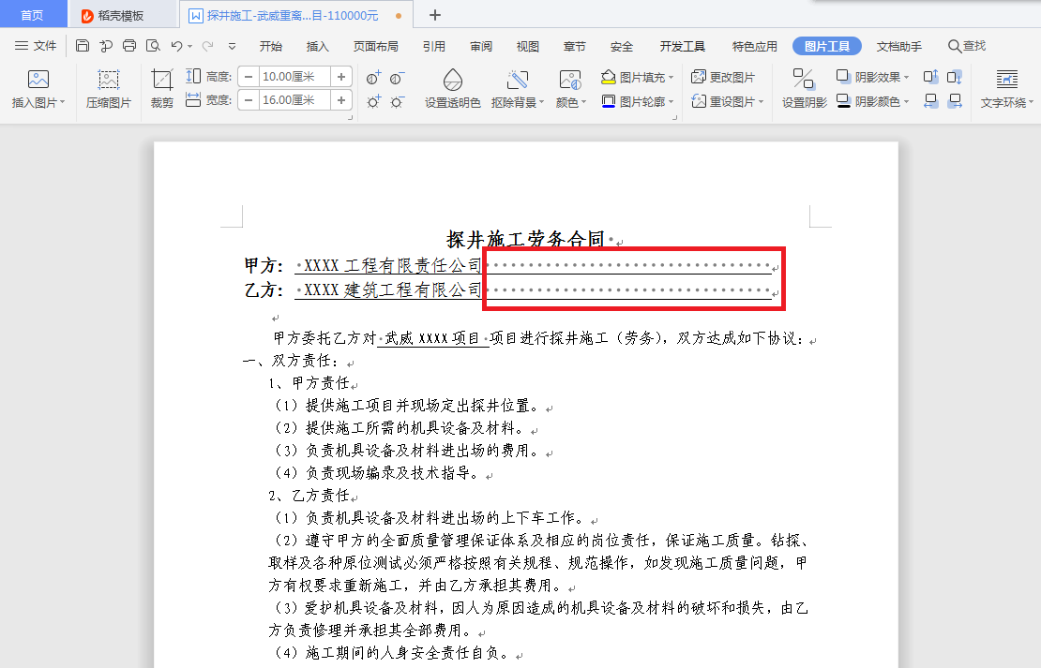Click the 图片轮廓 blue outline color icon
The height and width of the screenshot is (668, 1041).
pos(608,101)
